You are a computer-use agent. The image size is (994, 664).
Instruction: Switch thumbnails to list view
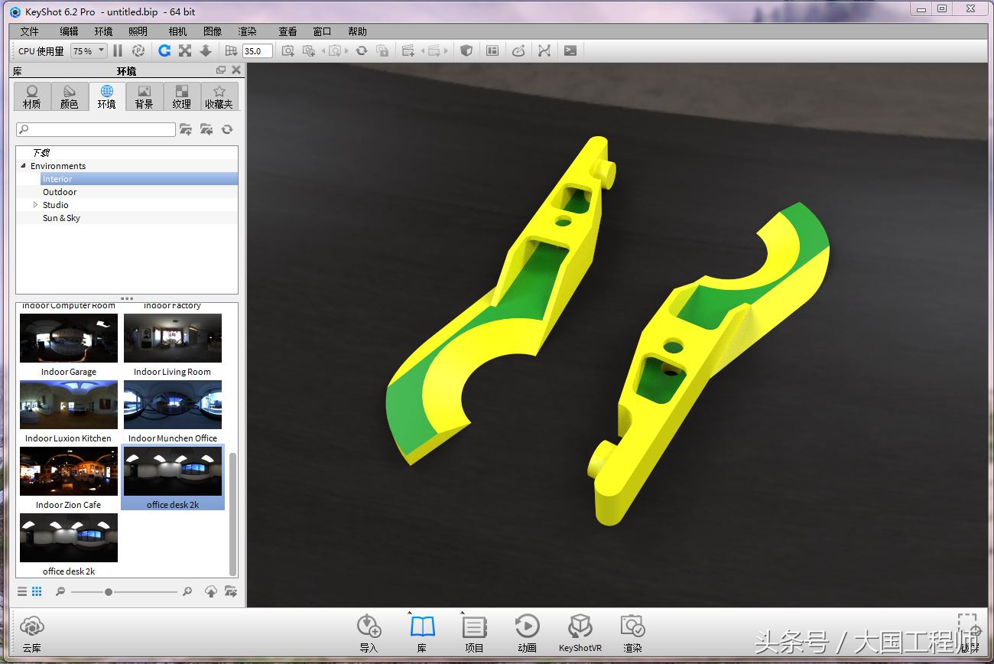click(21, 591)
